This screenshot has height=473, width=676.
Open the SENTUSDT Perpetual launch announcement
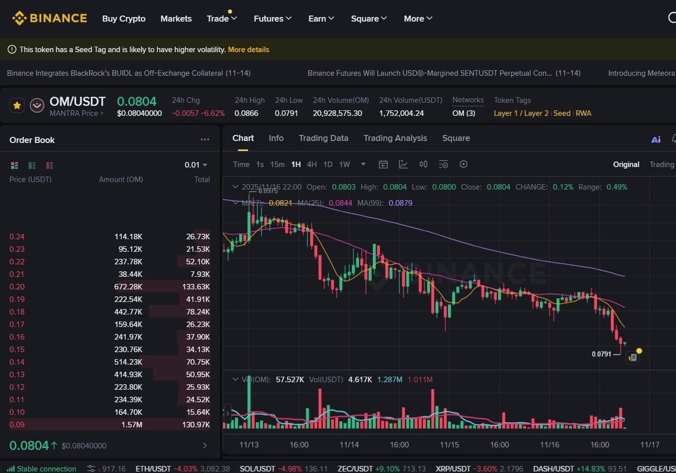pos(444,73)
